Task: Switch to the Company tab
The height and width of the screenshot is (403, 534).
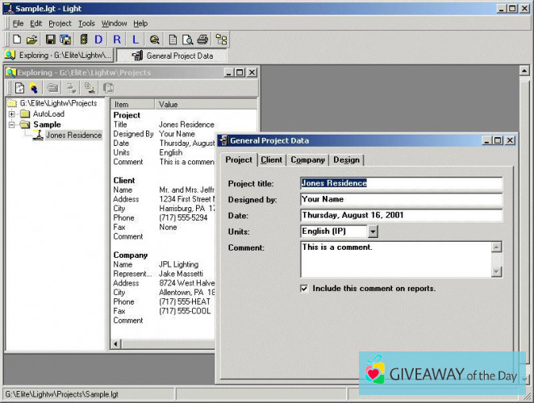Action: coord(307,160)
